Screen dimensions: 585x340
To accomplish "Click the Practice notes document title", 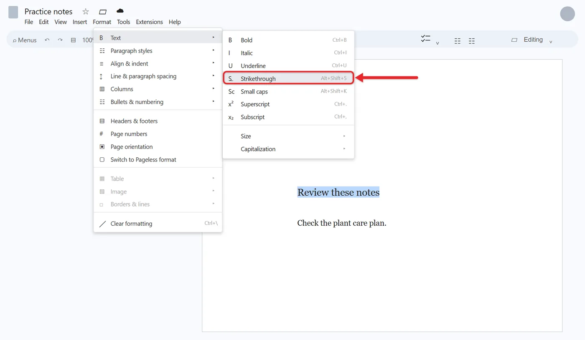I will coord(48,11).
